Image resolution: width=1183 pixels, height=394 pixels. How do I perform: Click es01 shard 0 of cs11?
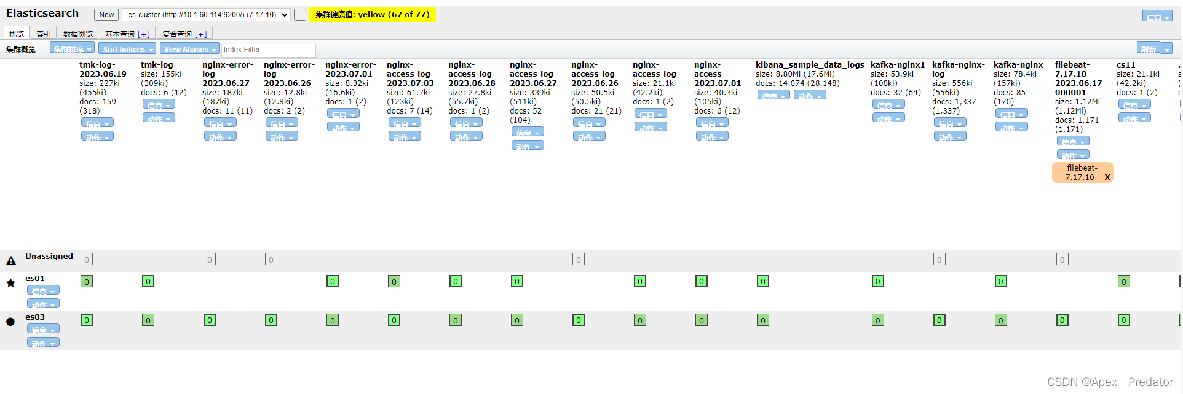[1124, 282]
